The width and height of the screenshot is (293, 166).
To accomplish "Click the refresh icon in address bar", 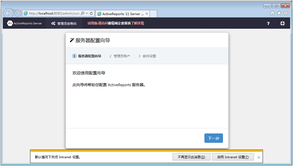I will tap(91, 13).
